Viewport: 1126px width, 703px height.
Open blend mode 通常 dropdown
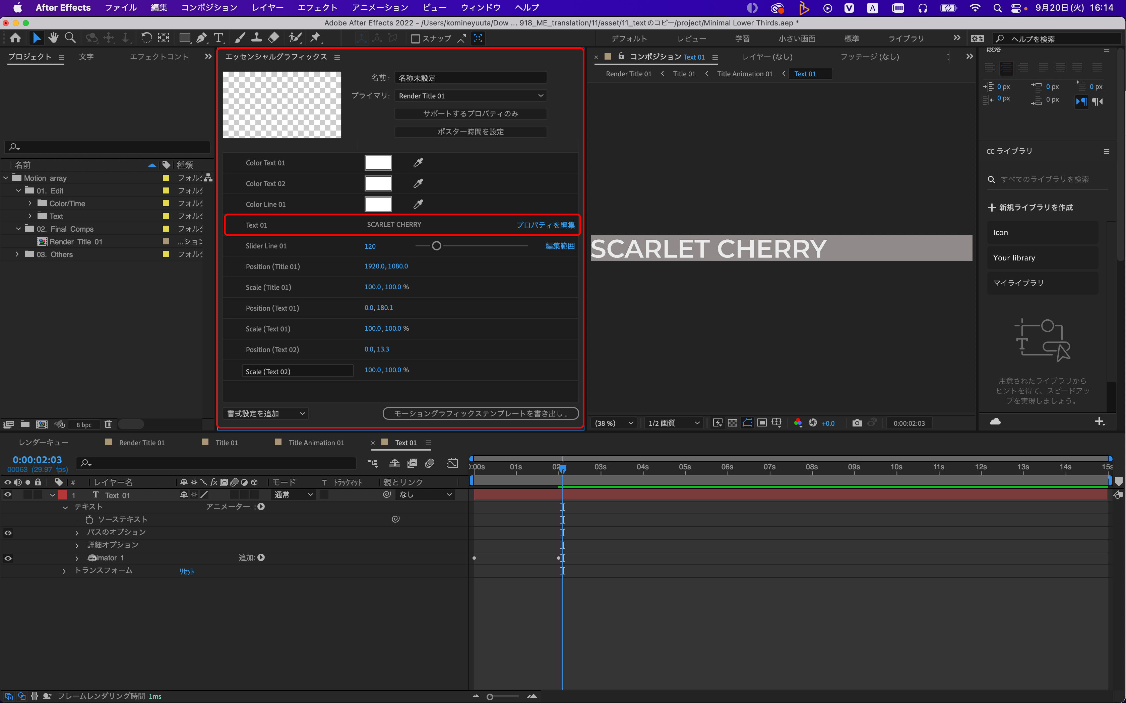tap(294, 495)
